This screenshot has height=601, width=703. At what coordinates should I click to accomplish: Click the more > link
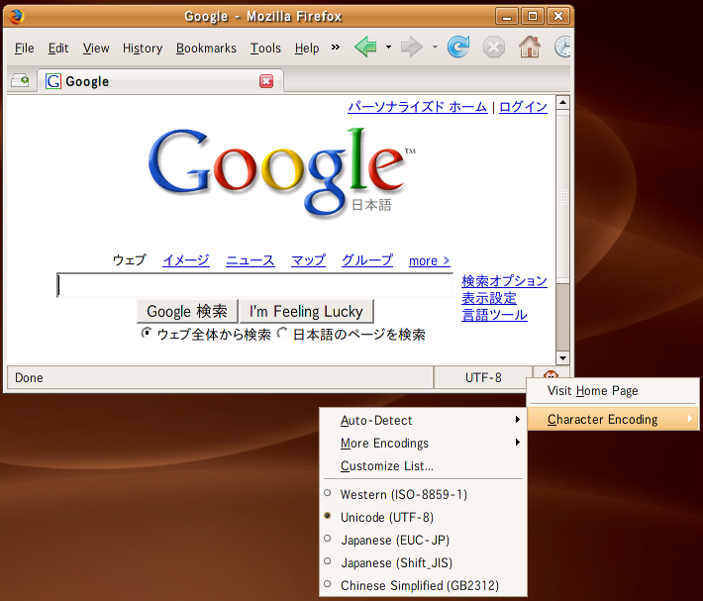point(430,260)
